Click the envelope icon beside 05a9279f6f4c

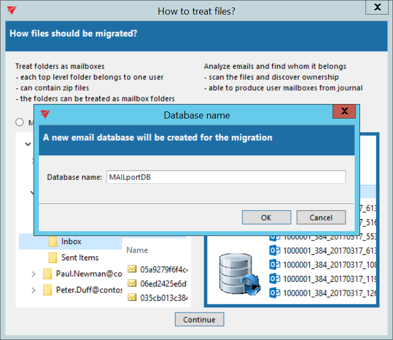pyautogui.click(x=132, y=269)
